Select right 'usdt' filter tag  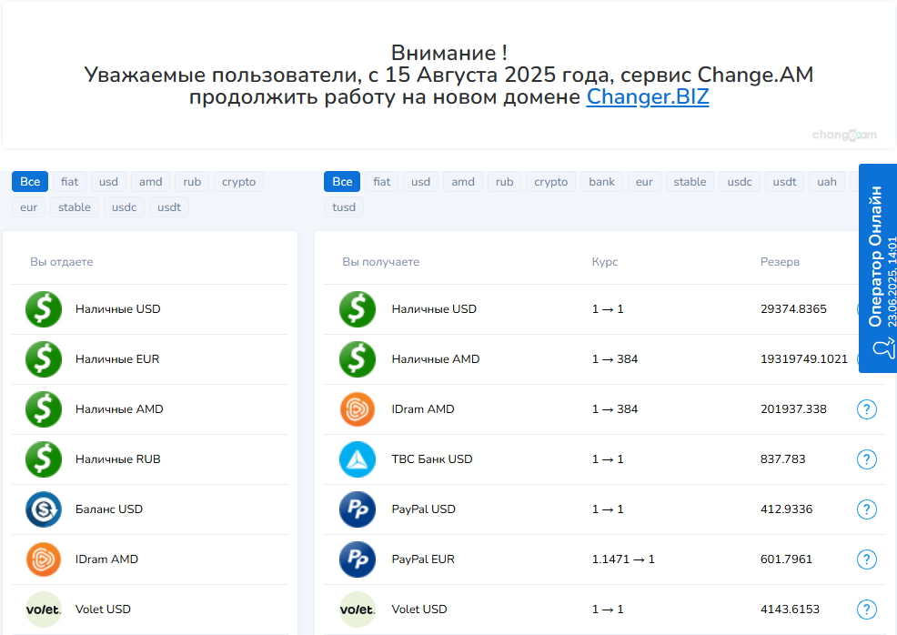tap(784, 182)
